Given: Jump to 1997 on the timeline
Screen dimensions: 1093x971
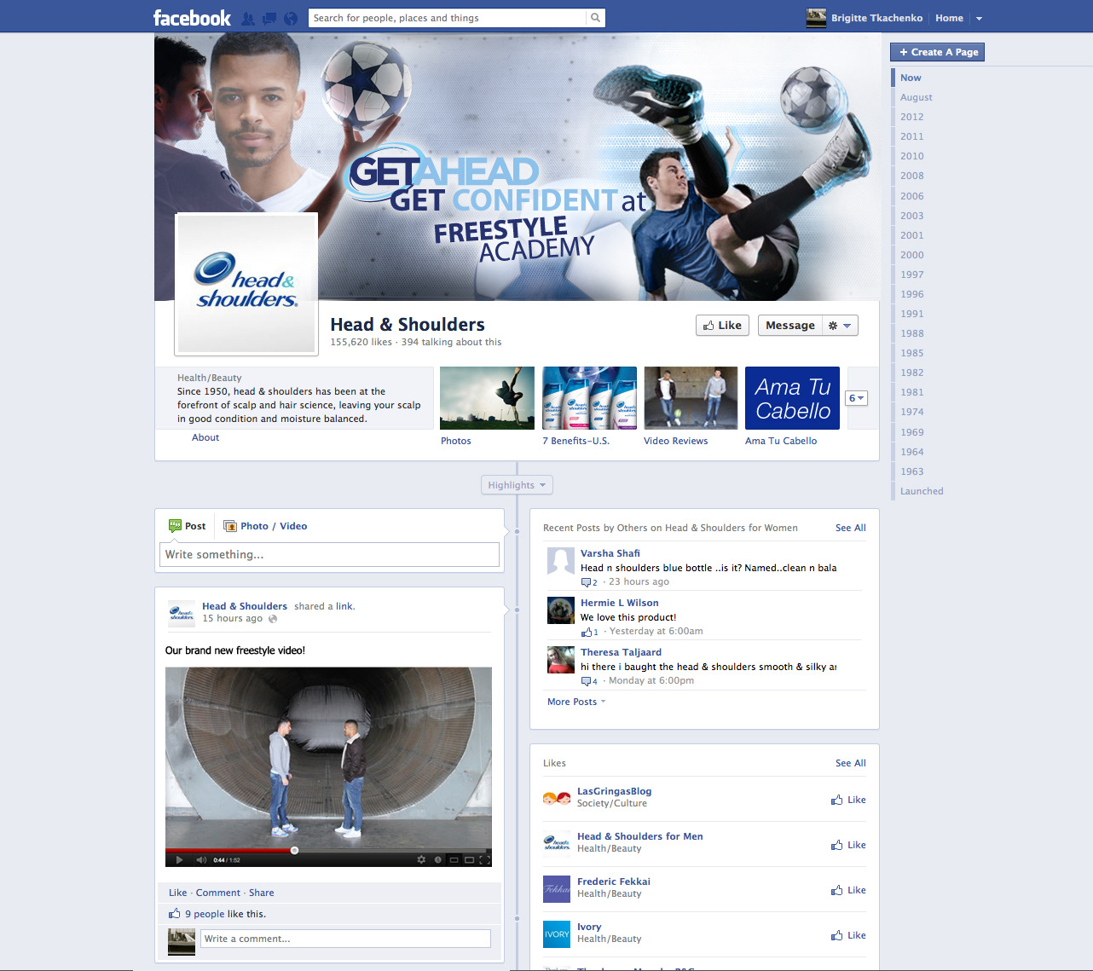Looking at the screenshot, I should (912, 275).
